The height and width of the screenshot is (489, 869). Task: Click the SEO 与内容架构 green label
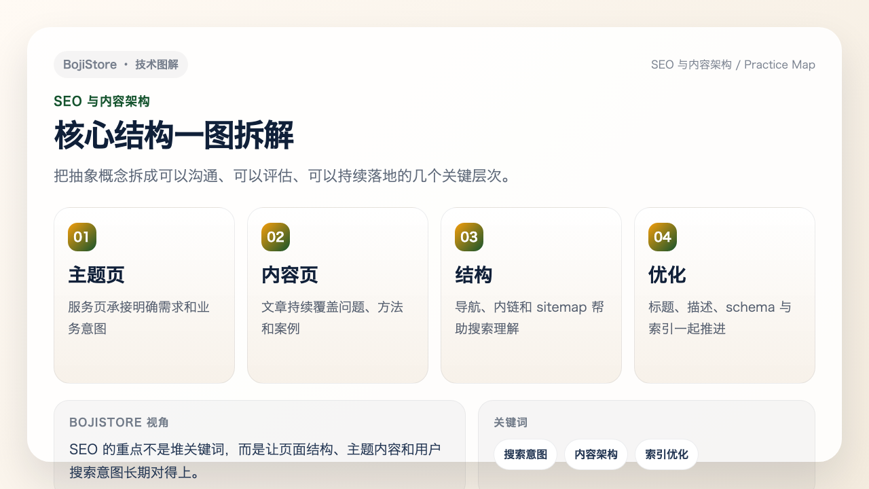click(x=102, y=101)
